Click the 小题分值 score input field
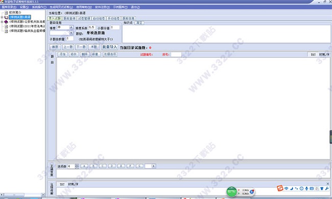This screenshot has height=199, width=332. 115,27
